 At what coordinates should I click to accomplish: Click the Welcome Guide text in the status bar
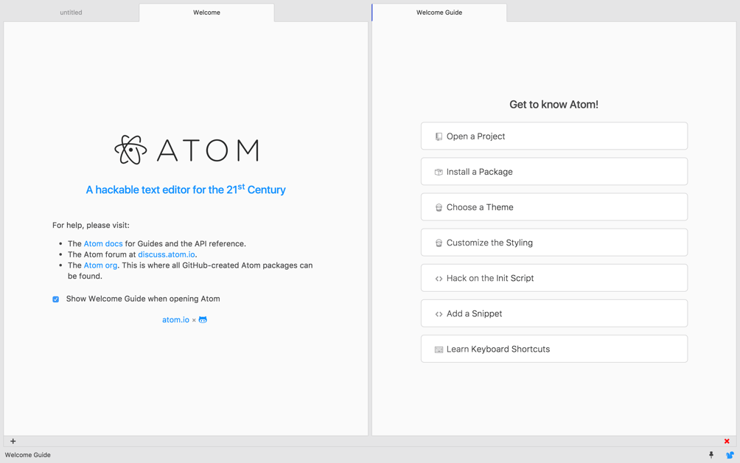(28, 455)
